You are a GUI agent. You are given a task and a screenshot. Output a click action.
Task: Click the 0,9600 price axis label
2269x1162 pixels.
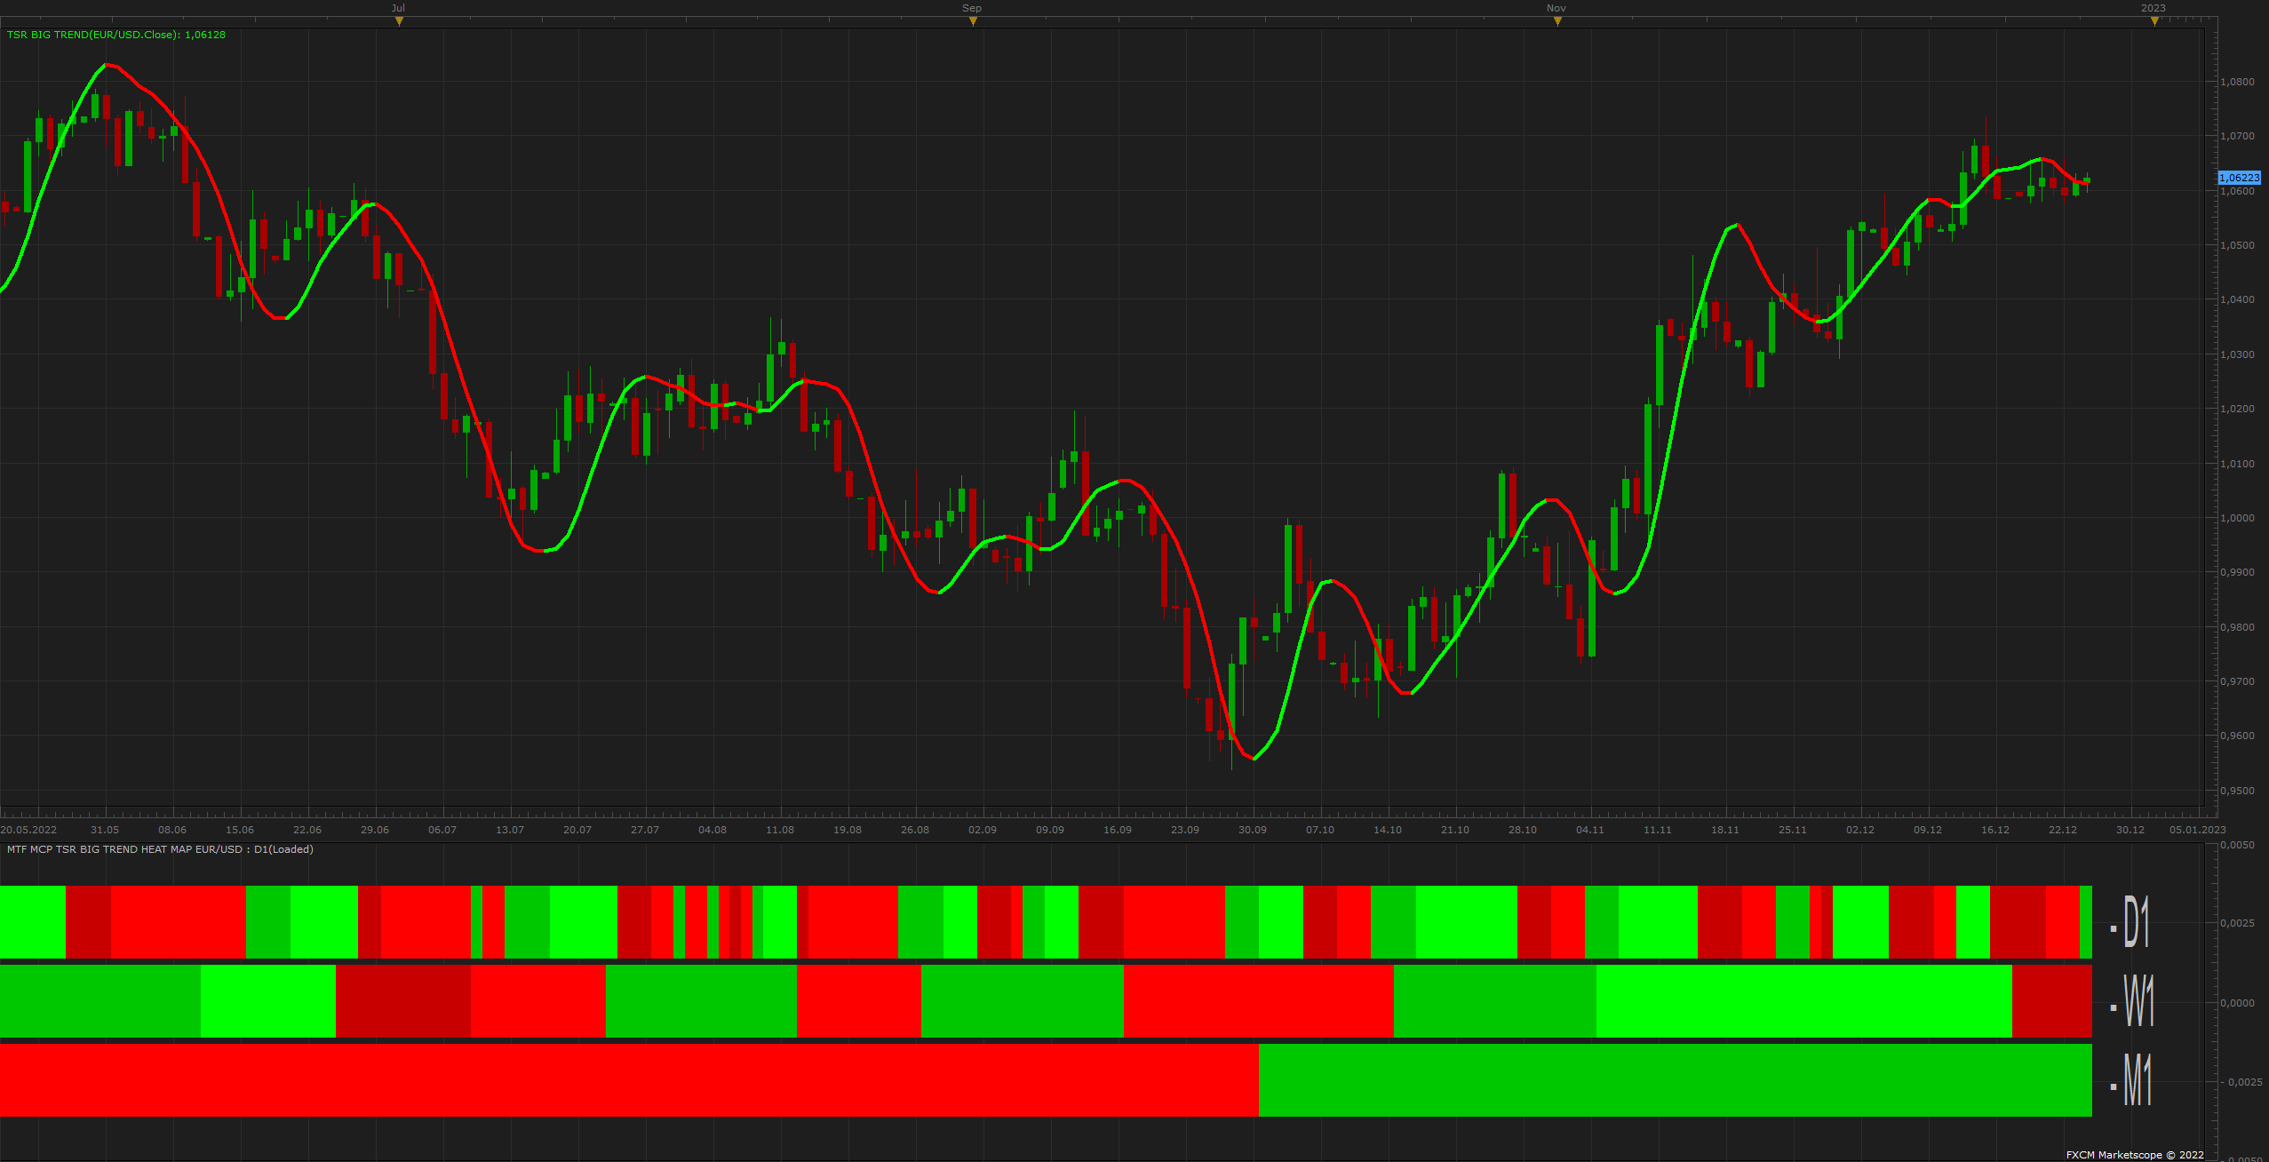[2237, 736]
